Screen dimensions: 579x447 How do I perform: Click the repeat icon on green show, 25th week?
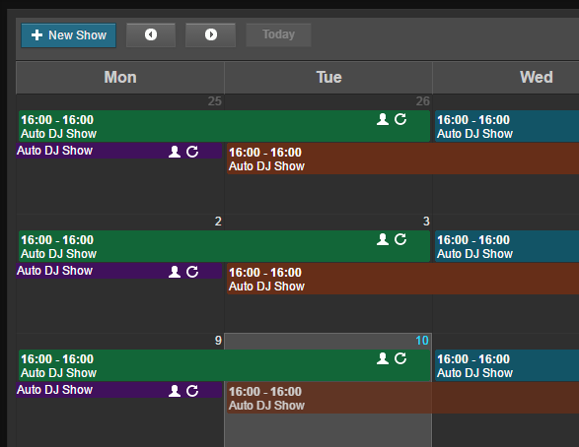(x=400, y=119)
